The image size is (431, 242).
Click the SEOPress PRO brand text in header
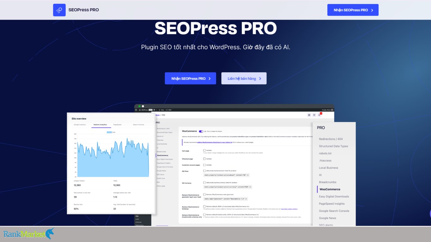[x=84, y=10]
